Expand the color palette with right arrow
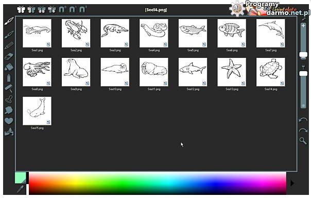The height and width of the screenshot is (198, 311). 292,183
